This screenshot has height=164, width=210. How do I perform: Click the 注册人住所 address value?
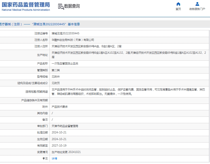(x=86, y=46)
